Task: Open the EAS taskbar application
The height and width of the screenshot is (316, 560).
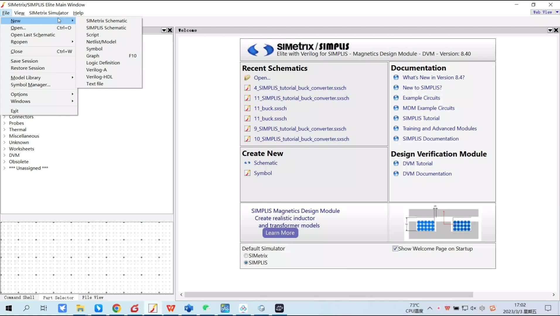Action: click(225, 308)
